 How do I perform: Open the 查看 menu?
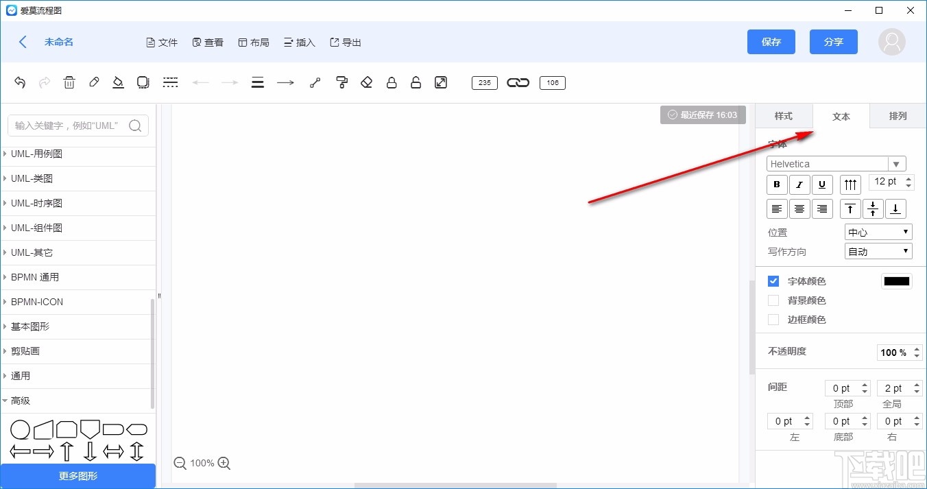(208, 43)
